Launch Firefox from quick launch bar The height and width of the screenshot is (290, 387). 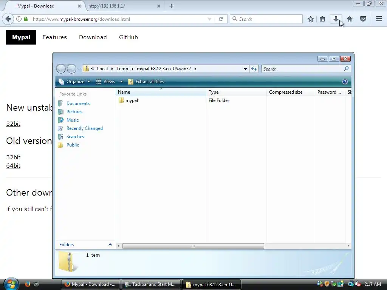tap(27, 284)
